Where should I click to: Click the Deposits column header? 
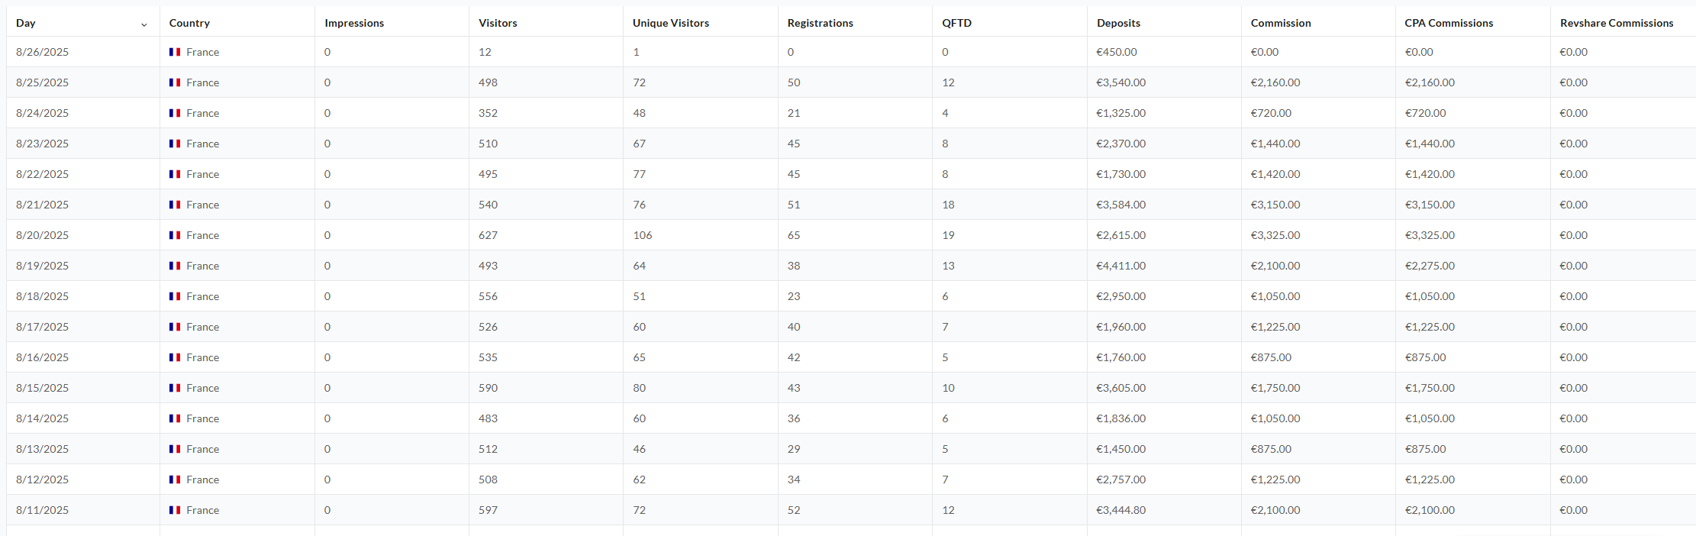pyautogui.click(x=1118, y=23)
